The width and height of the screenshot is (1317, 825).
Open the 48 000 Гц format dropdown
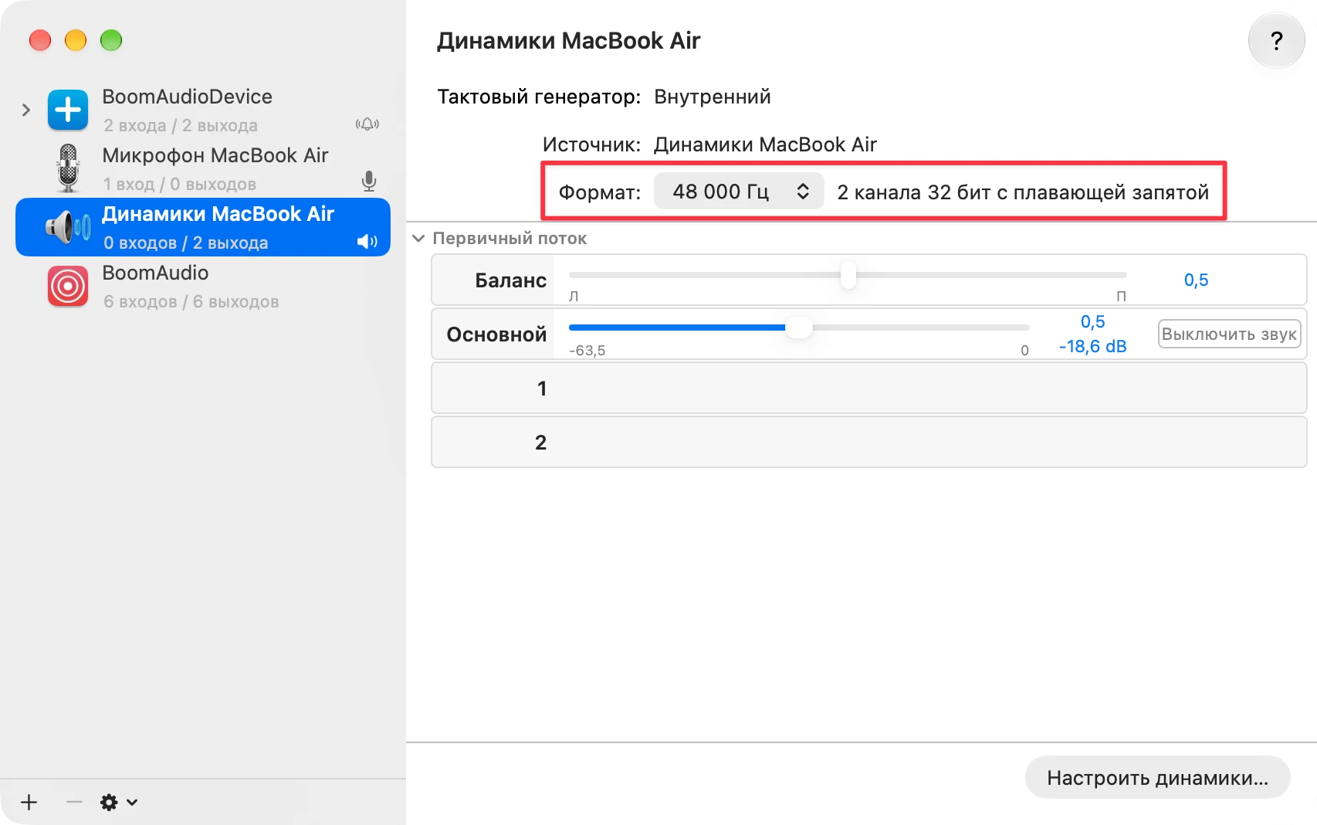pos(739,192)
